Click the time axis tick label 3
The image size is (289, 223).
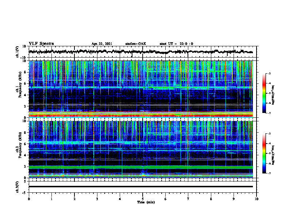(97, 199)
